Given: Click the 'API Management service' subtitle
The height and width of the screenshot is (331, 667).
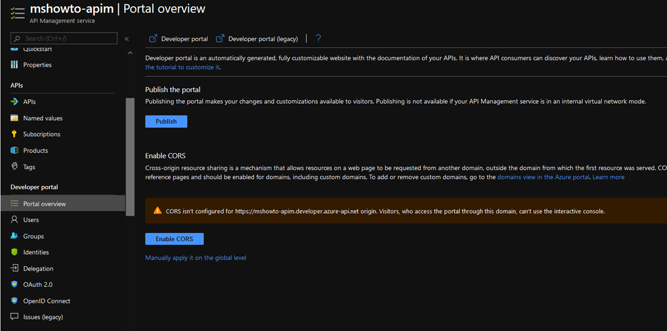Looking at the screenshot, I should tap(63, 21).
